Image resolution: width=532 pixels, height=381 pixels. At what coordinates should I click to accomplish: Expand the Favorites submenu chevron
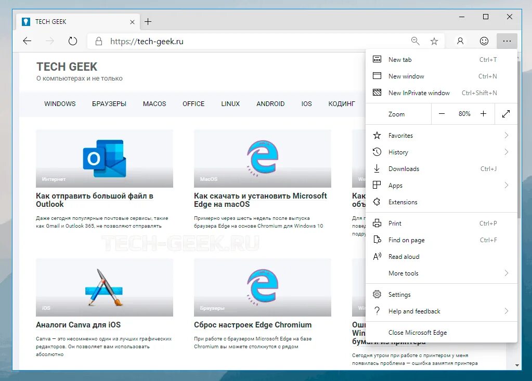click(506, 135)
